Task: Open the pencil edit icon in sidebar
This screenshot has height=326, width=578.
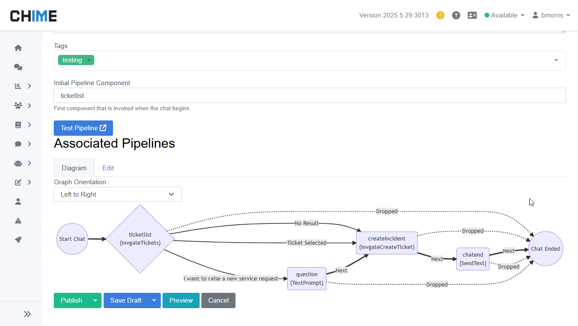Action: (18, 182)
